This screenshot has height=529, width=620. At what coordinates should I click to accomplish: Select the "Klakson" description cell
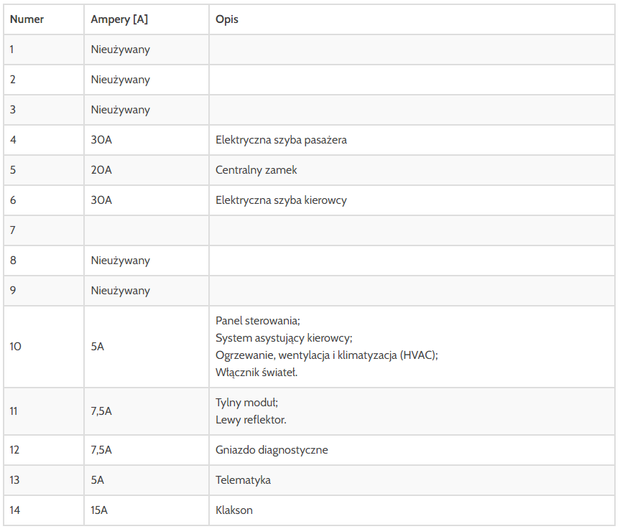[412, 510]
